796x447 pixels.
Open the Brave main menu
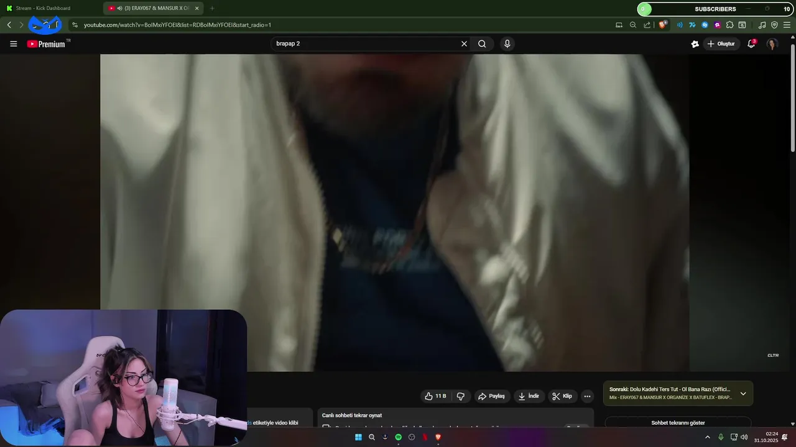click(787, 25)
